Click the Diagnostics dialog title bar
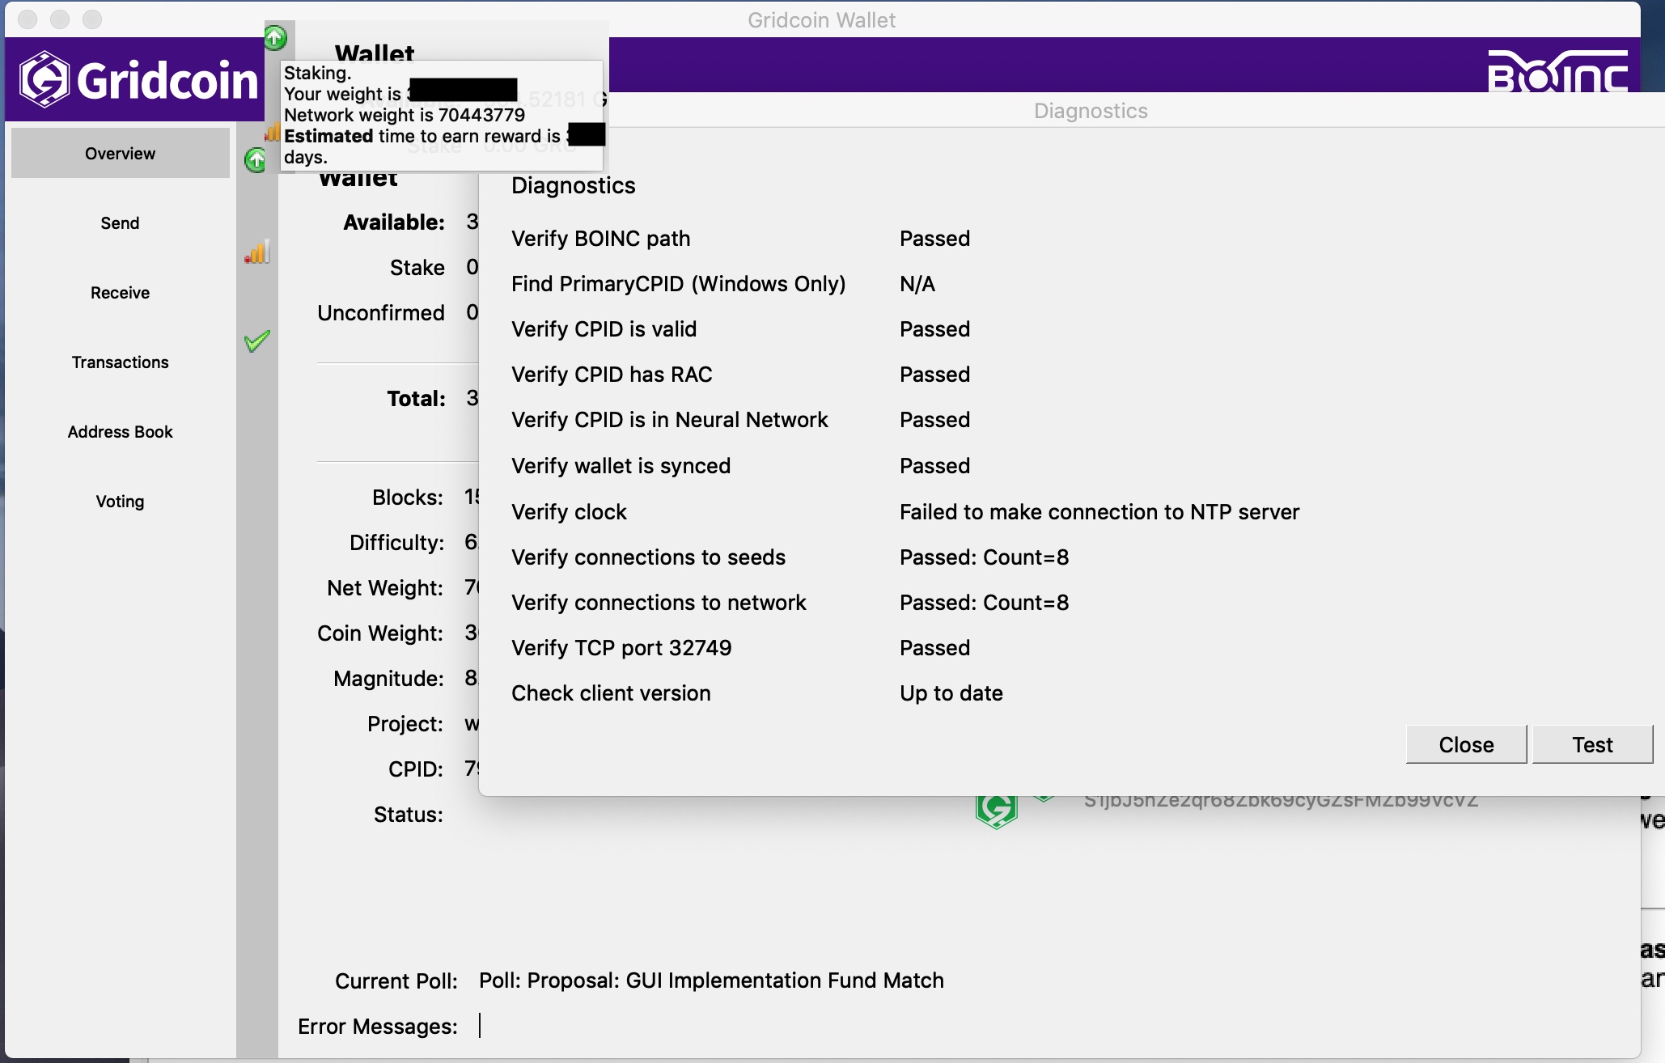1665x1063 pixels. point(1090,111)
